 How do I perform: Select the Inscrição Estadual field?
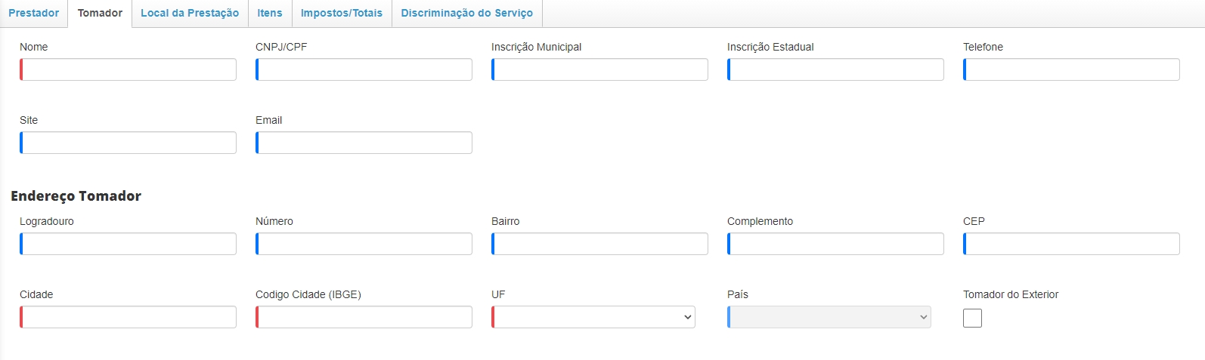click(x=836, y=69)
